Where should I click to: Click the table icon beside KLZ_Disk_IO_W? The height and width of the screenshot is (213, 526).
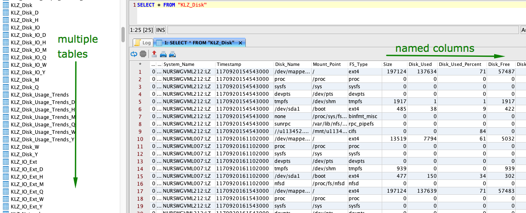point(6,65)
